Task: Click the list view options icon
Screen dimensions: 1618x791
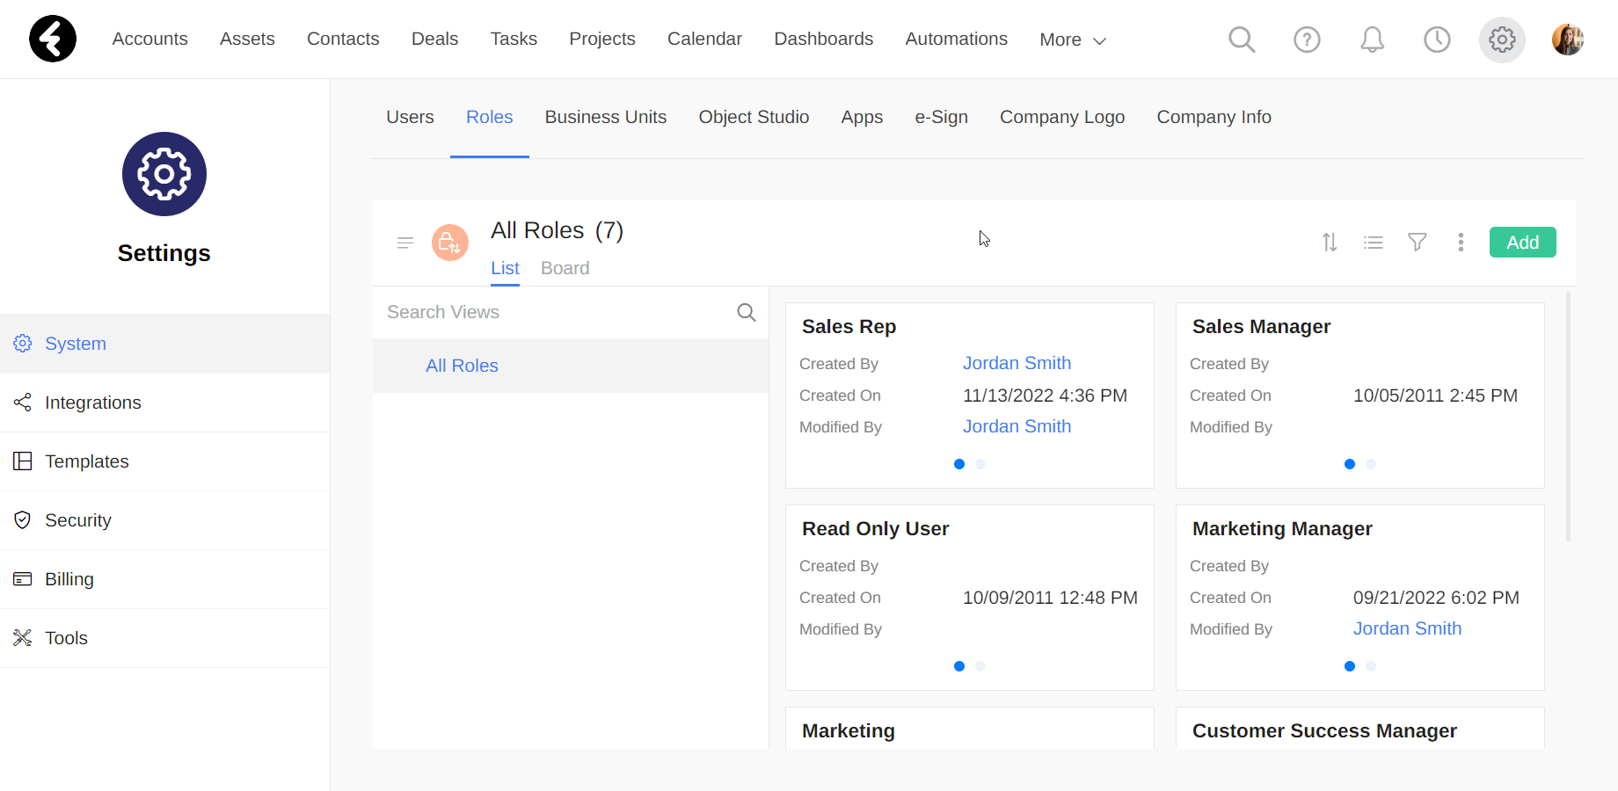Action: (x=1374, y=243)
